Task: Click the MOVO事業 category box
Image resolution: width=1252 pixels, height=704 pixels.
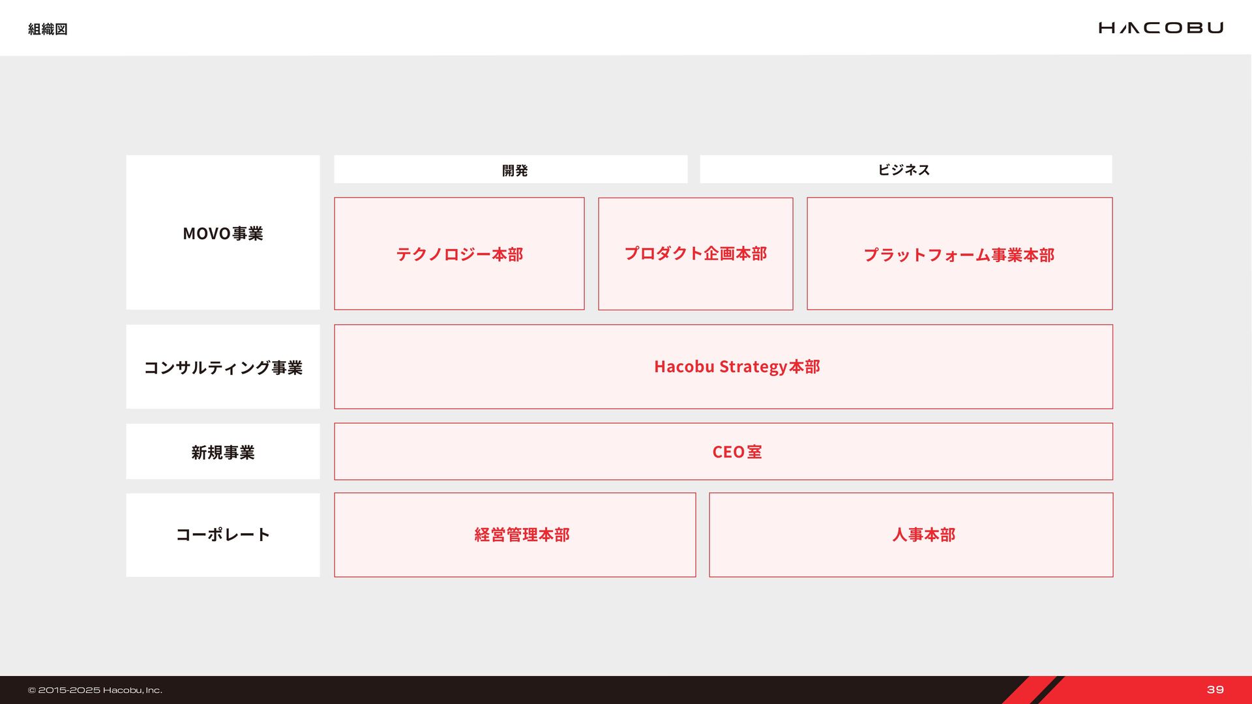Action: pos(223,232)
